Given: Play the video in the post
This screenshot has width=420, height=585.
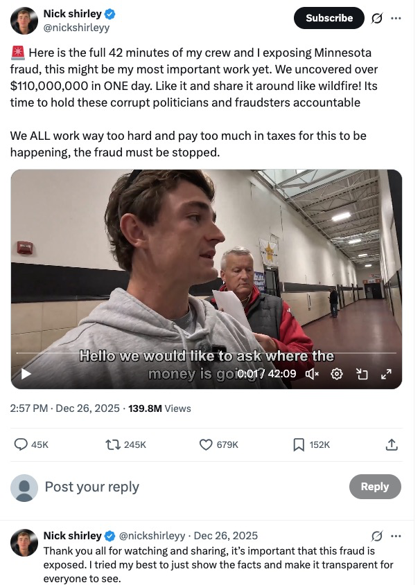Looking at the screenshot, I should tap(26, 374).
